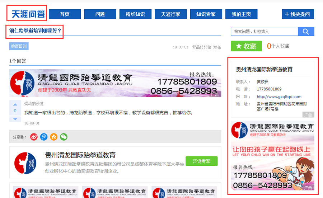Share to QQ Zone star icon
This screenshot has height=198, width=323.
(x=54, y=137)
